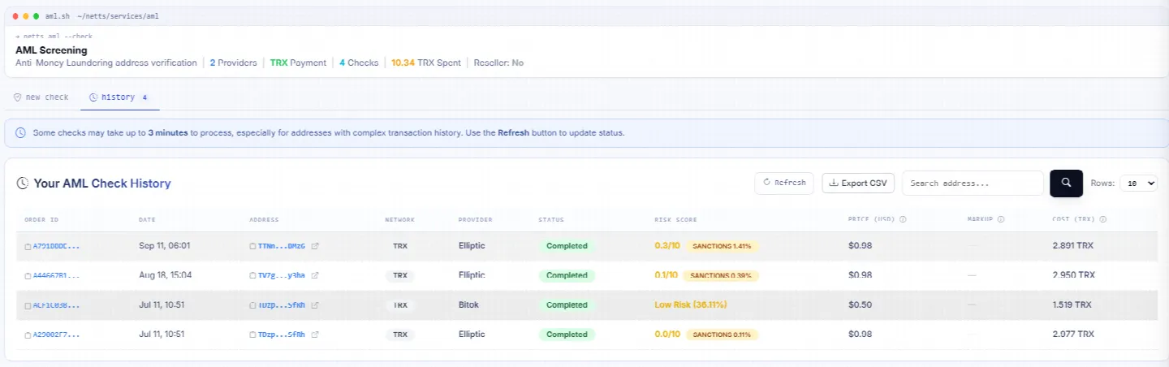Viewport: 1169px width, 367px height.
Task: Click the magnifier search button
Action: tap(1066, 183)
